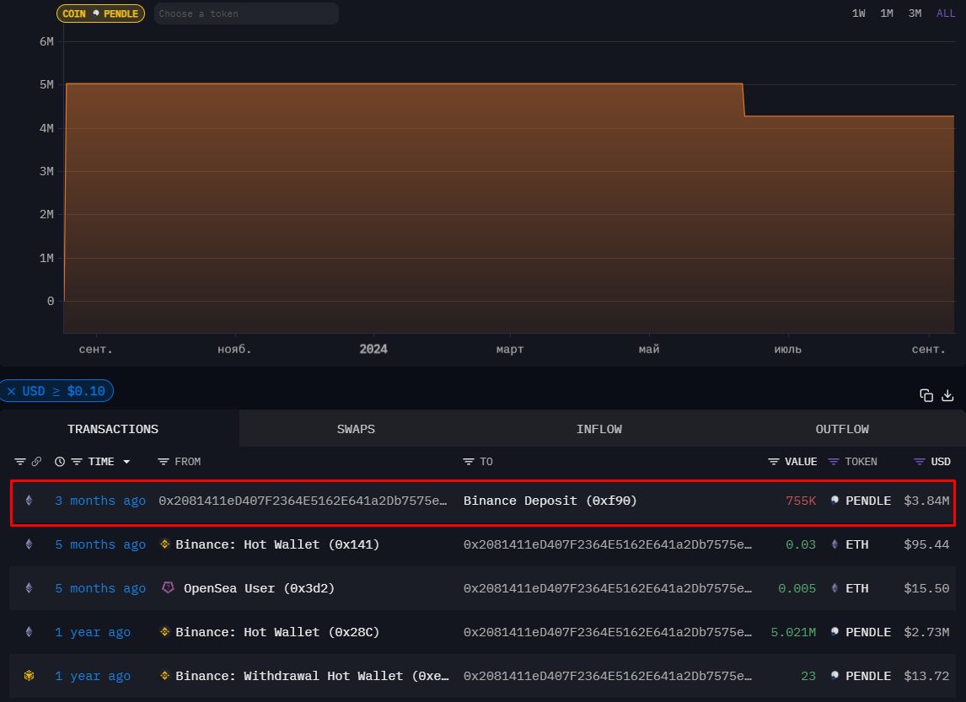This screenshot has height=702, width=966.
Task: Switch to the OUTFLOW tab
Action: point(842,429)
